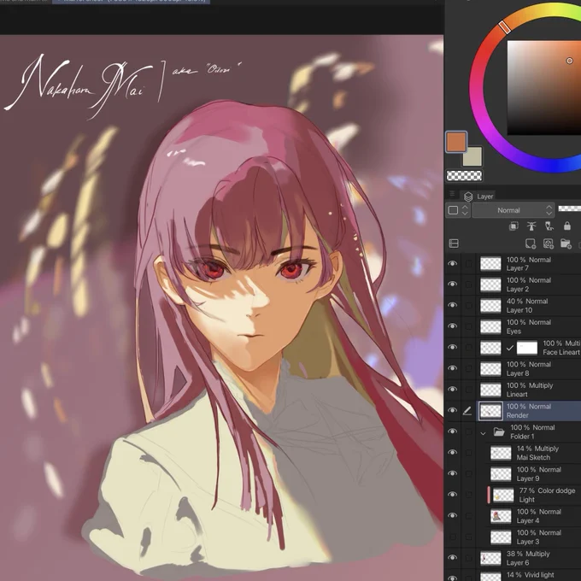Collapse Folder 1 with its chevron
Screen dimensions: 581x581
(x=483, y=433)
